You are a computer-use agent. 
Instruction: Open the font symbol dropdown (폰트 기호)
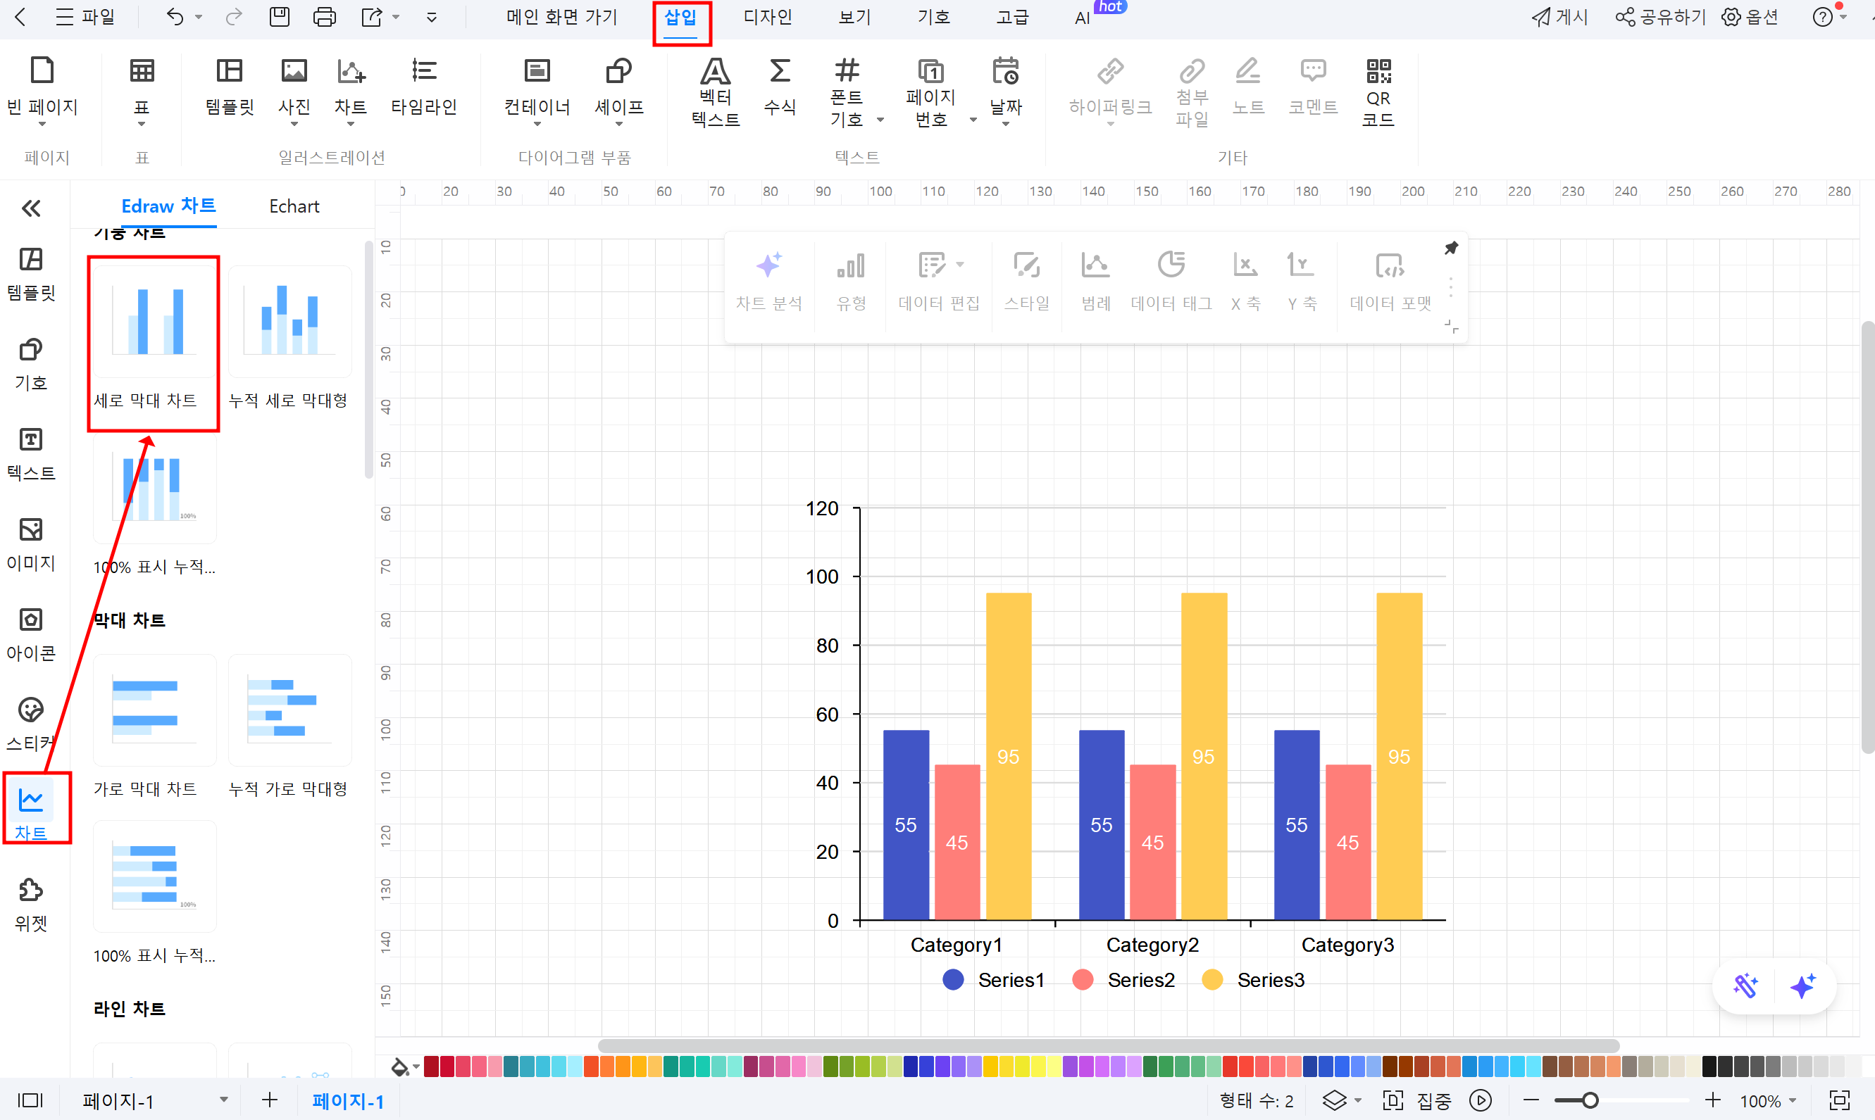pos(880,120)
